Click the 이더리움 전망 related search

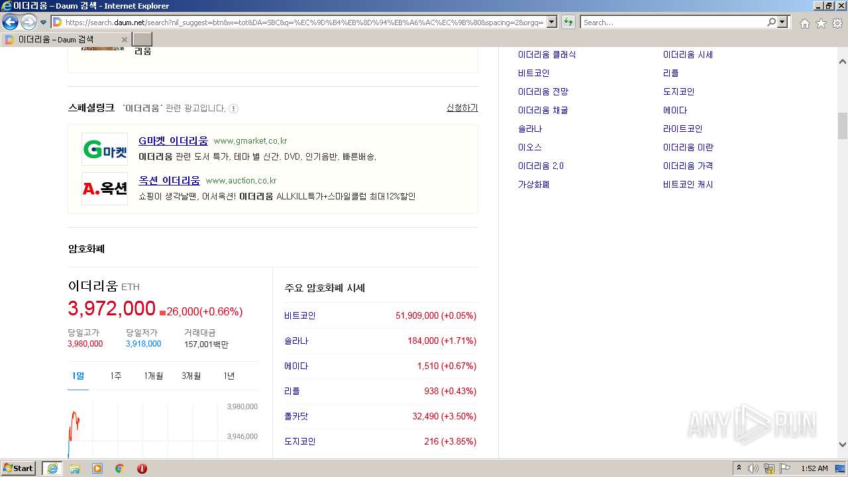[x=543, y=91]
